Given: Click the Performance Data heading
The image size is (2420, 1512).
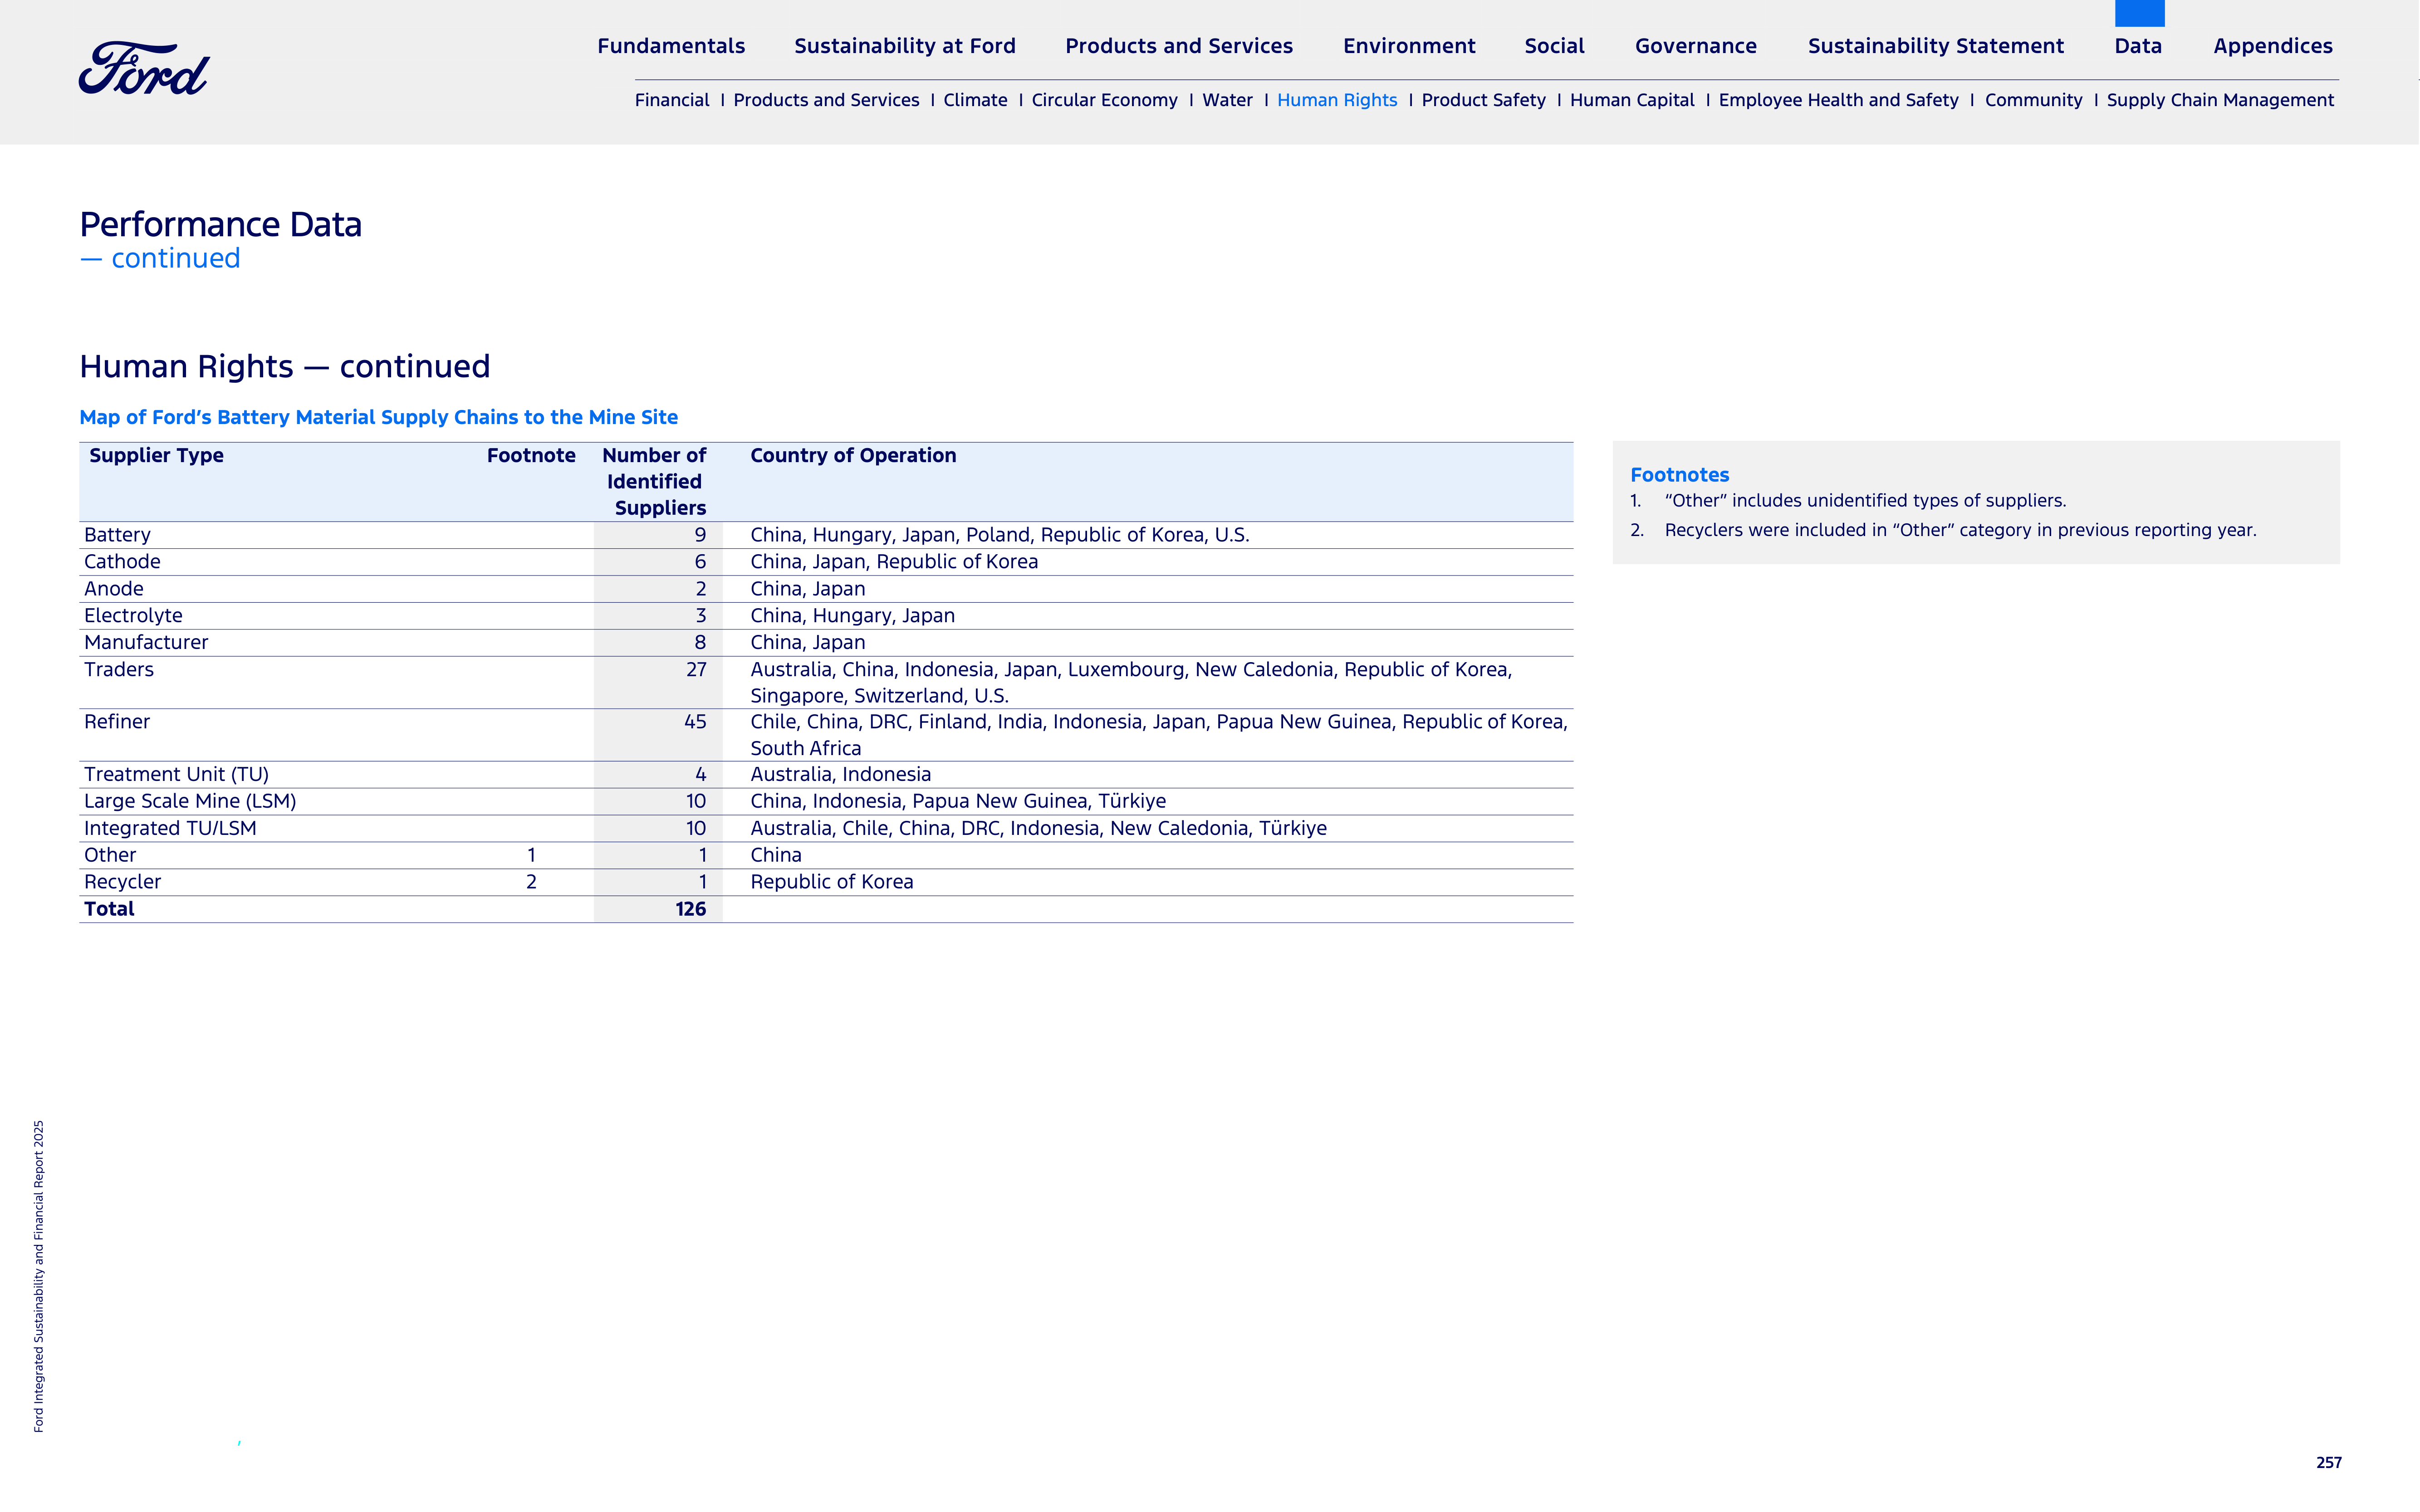Looking at the screenshot, I should coord(221,224).
